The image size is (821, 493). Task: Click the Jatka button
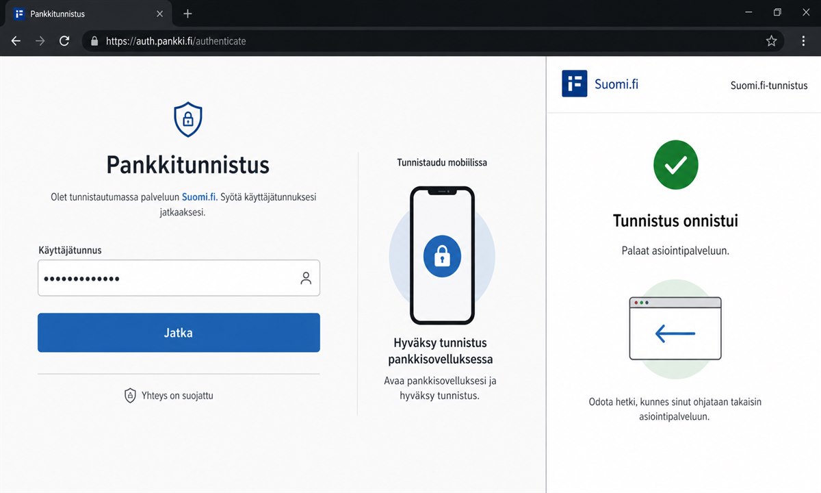pyautogui.click(x=179, y=333)
